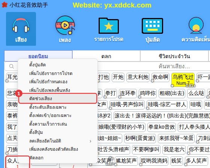Screen dimensions: 210x168
Task: Click the red flower app logo
Action: click(4, 5)
